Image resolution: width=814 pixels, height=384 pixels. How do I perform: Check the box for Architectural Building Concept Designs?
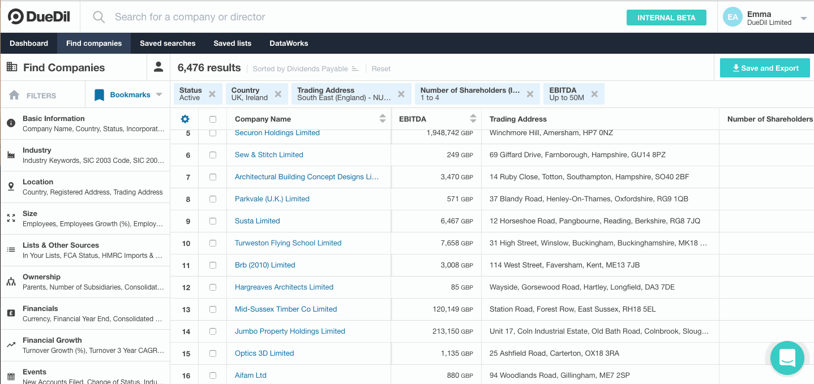[213, 177]
